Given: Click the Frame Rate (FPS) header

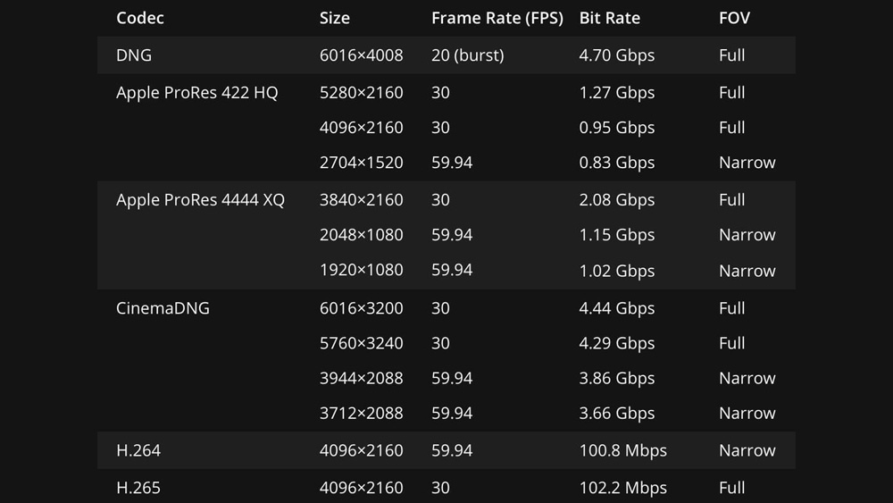Looking at the screenshot, I should click(x=497, y=18).
